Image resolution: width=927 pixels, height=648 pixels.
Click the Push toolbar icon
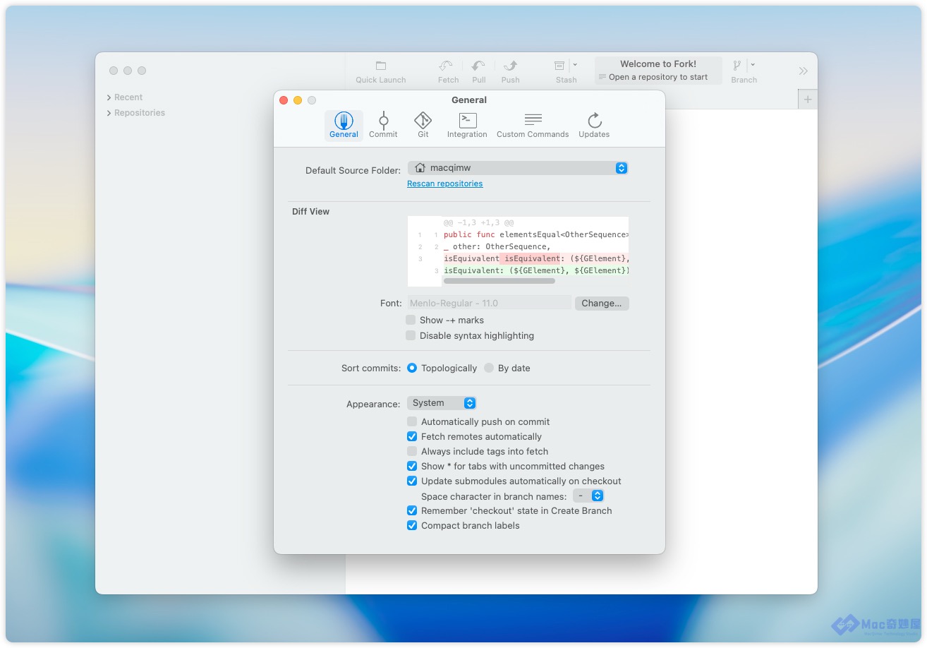(510, 66)
